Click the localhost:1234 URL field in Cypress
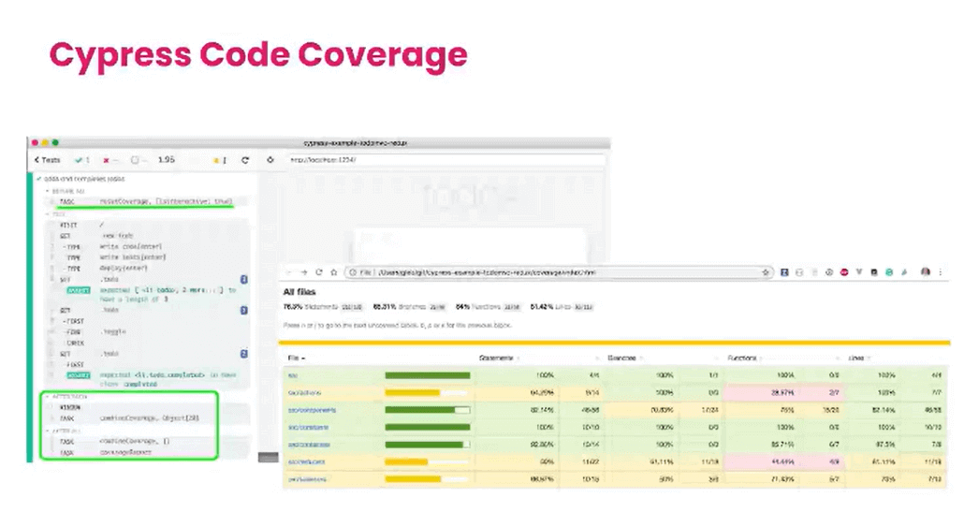Image resolution: width=964 pixels, height=512 pixels. pos(447,160)
